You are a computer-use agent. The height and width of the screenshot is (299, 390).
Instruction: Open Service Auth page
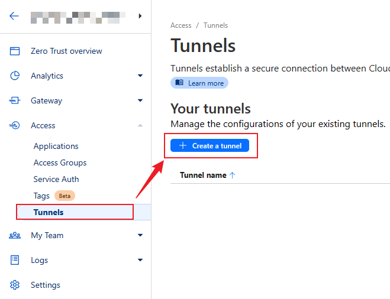click(x=56, y=180)
